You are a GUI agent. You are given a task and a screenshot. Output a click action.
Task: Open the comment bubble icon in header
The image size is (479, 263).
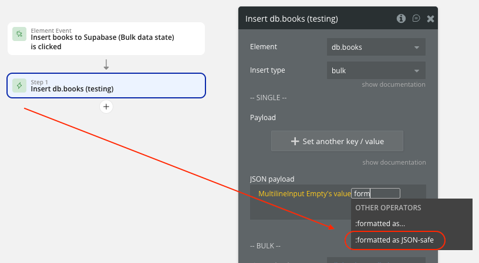click(x=416, y=19)
